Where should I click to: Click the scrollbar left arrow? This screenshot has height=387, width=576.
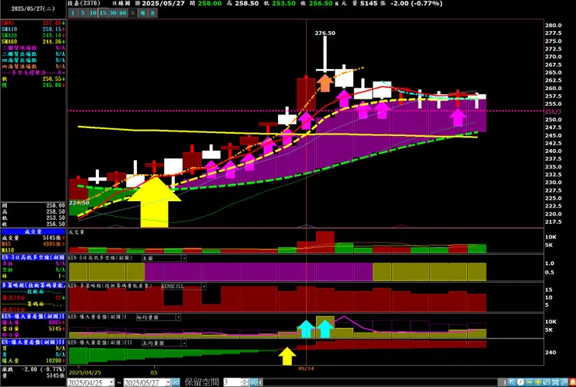click(x=261, y=382)
